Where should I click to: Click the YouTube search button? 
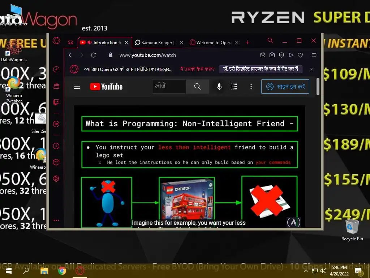click(198, 87)
